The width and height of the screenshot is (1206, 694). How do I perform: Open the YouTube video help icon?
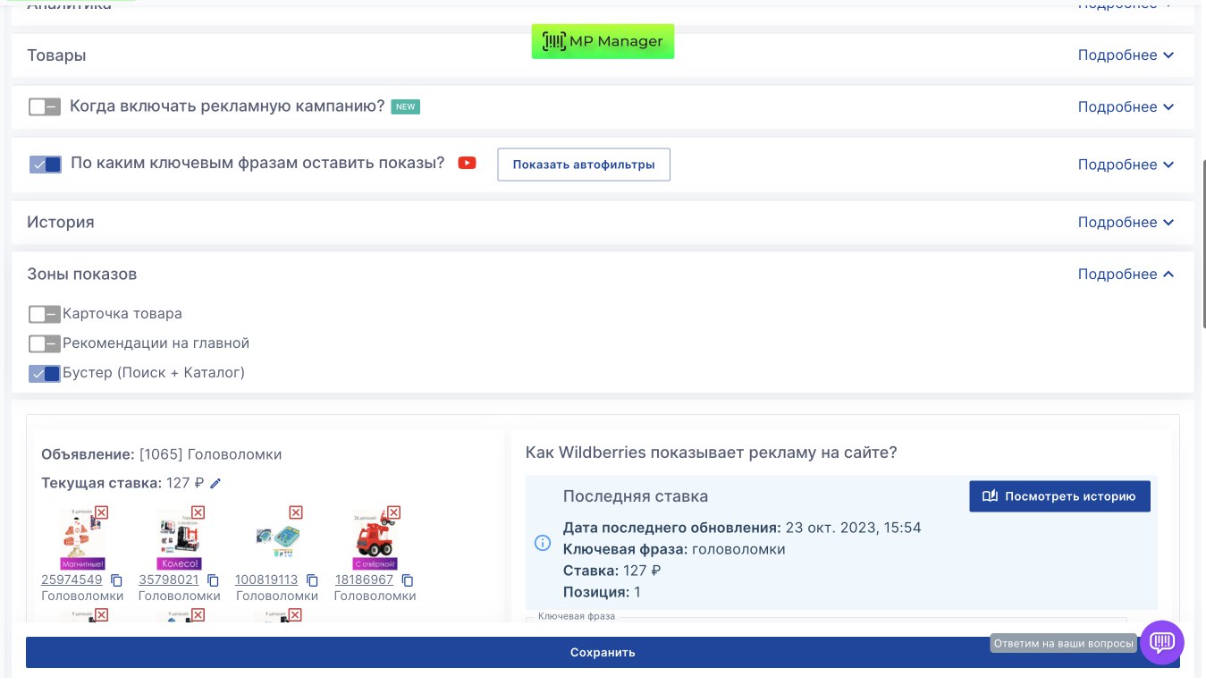coord(467,163)
